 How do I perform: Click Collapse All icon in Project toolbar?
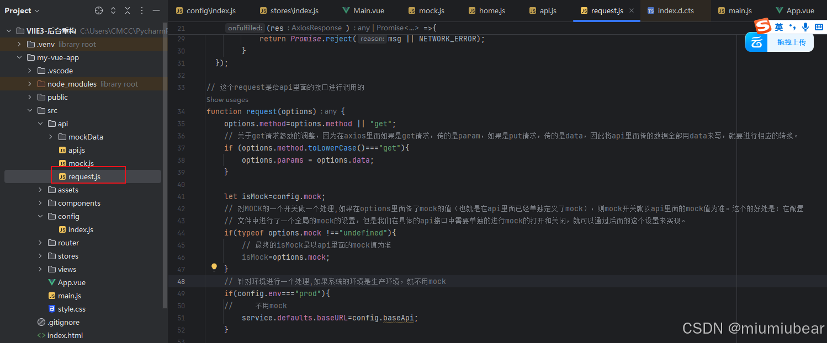(x=127, y=10)
